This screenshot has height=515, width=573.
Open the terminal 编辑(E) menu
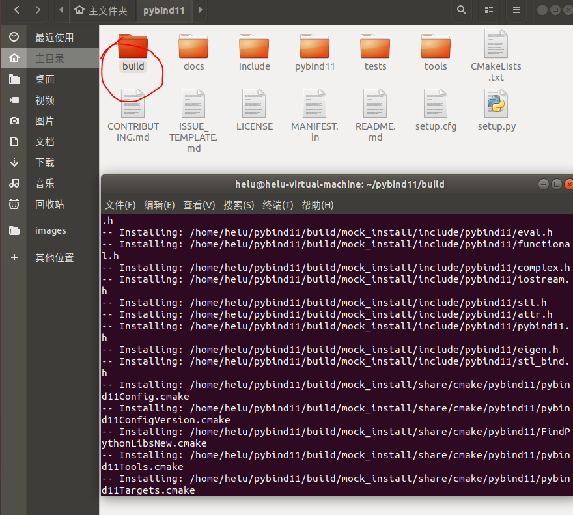(160, 205)
